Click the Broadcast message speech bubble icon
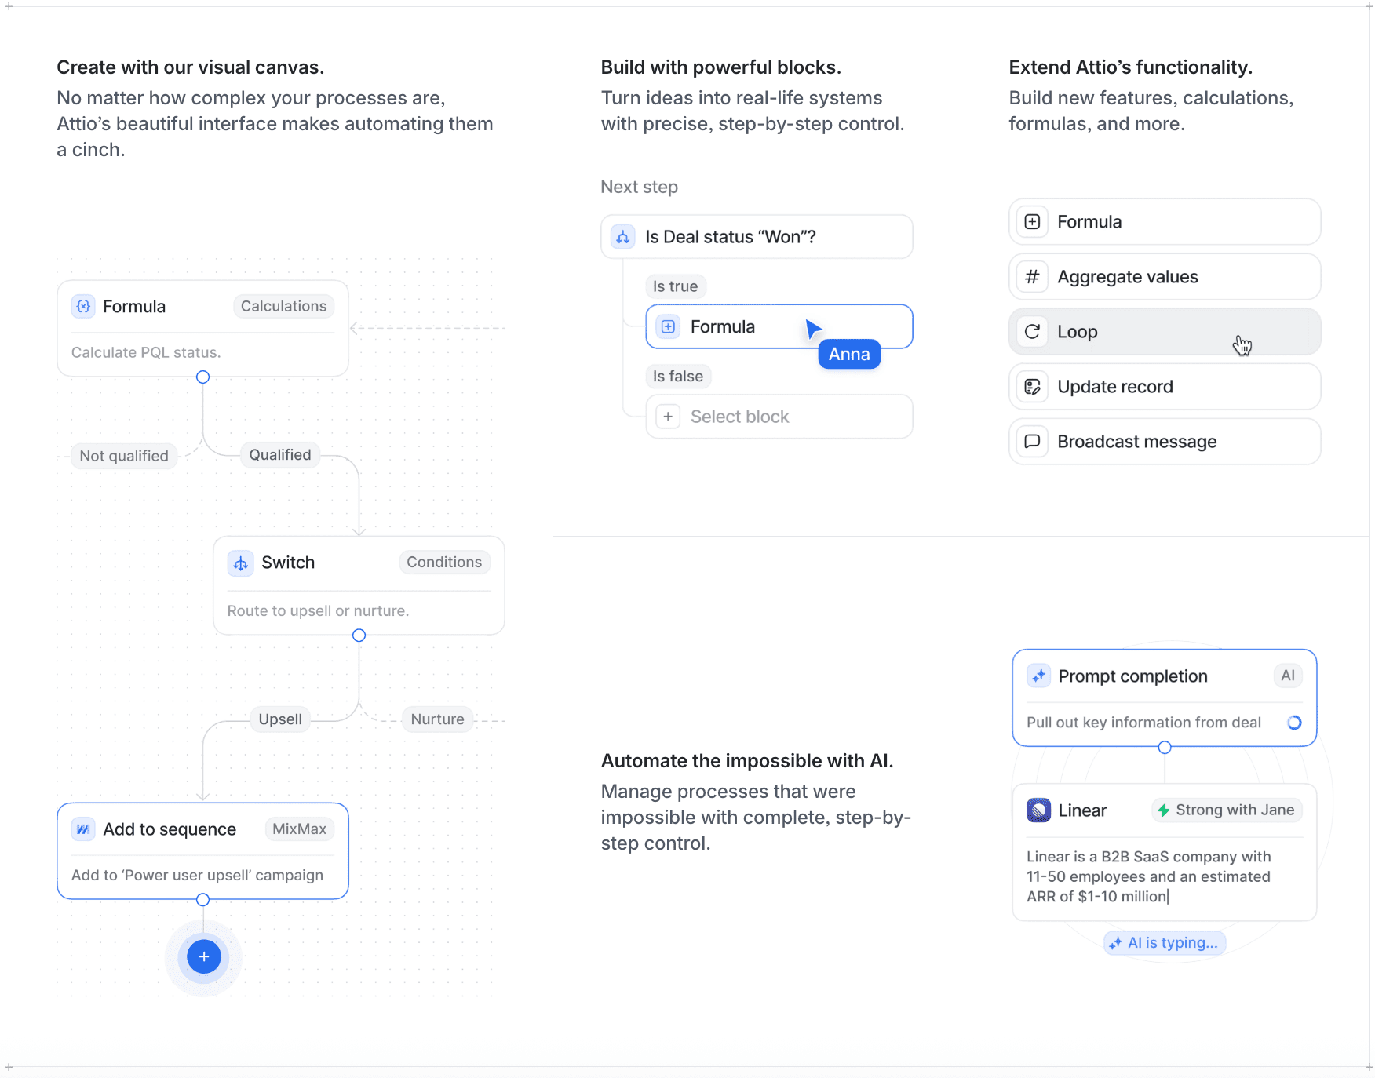 coord(1032,442)
